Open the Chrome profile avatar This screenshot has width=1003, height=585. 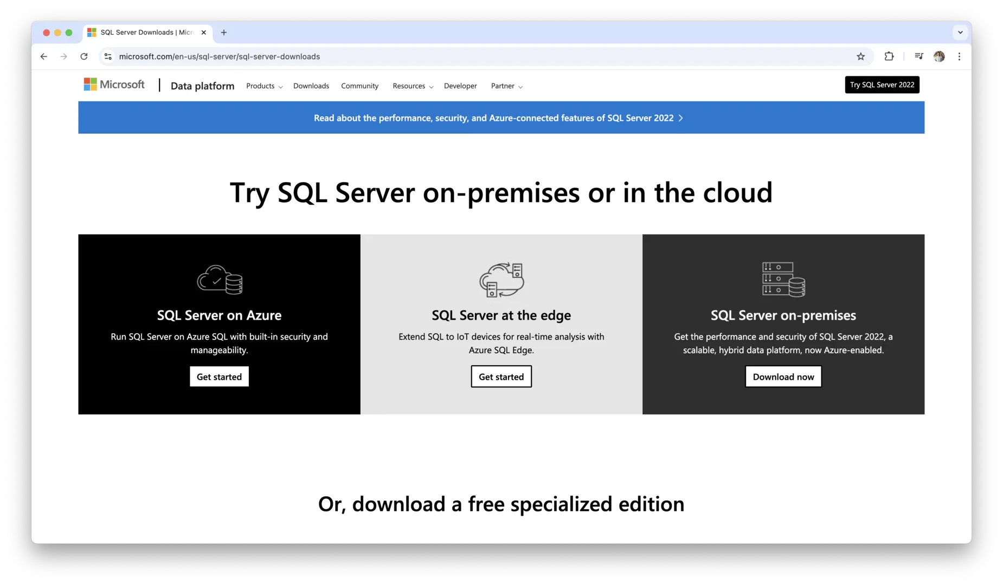coord(939,56)
